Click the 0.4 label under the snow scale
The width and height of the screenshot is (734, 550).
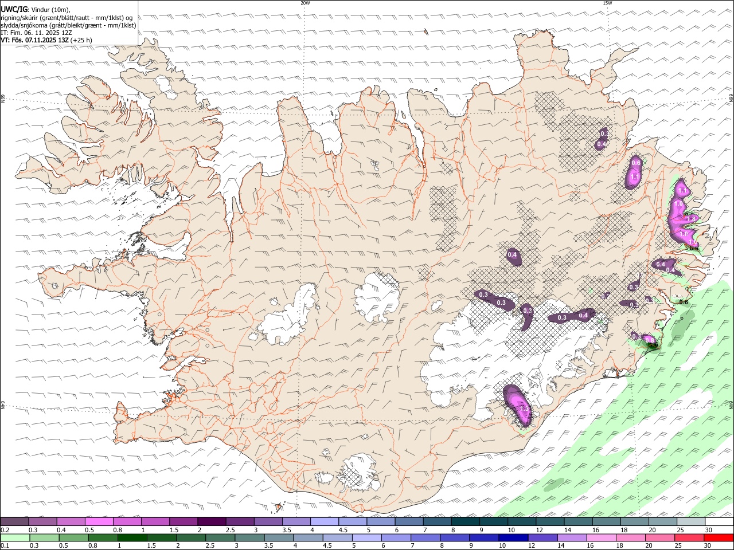click(61, 530)
